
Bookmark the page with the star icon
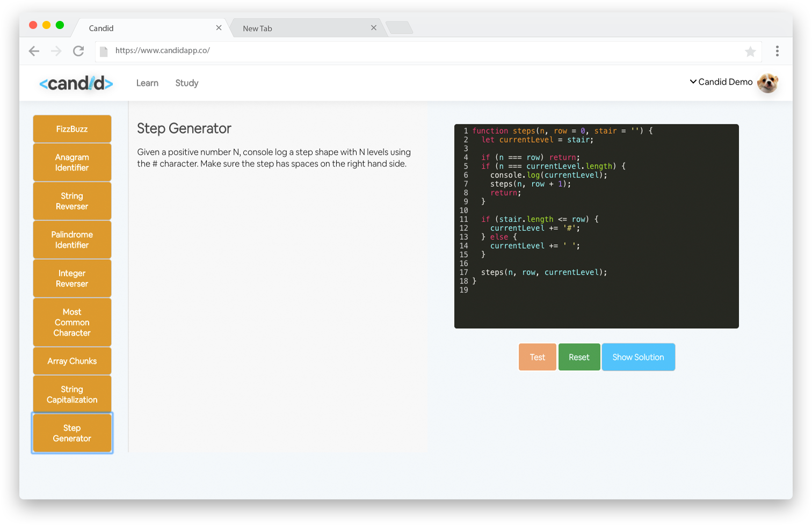tap(750, 52)
